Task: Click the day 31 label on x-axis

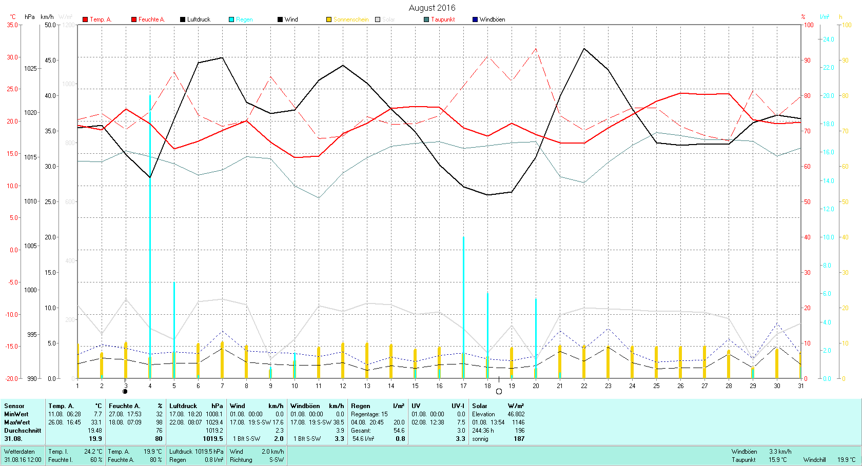Action: (x=800, y=386)
